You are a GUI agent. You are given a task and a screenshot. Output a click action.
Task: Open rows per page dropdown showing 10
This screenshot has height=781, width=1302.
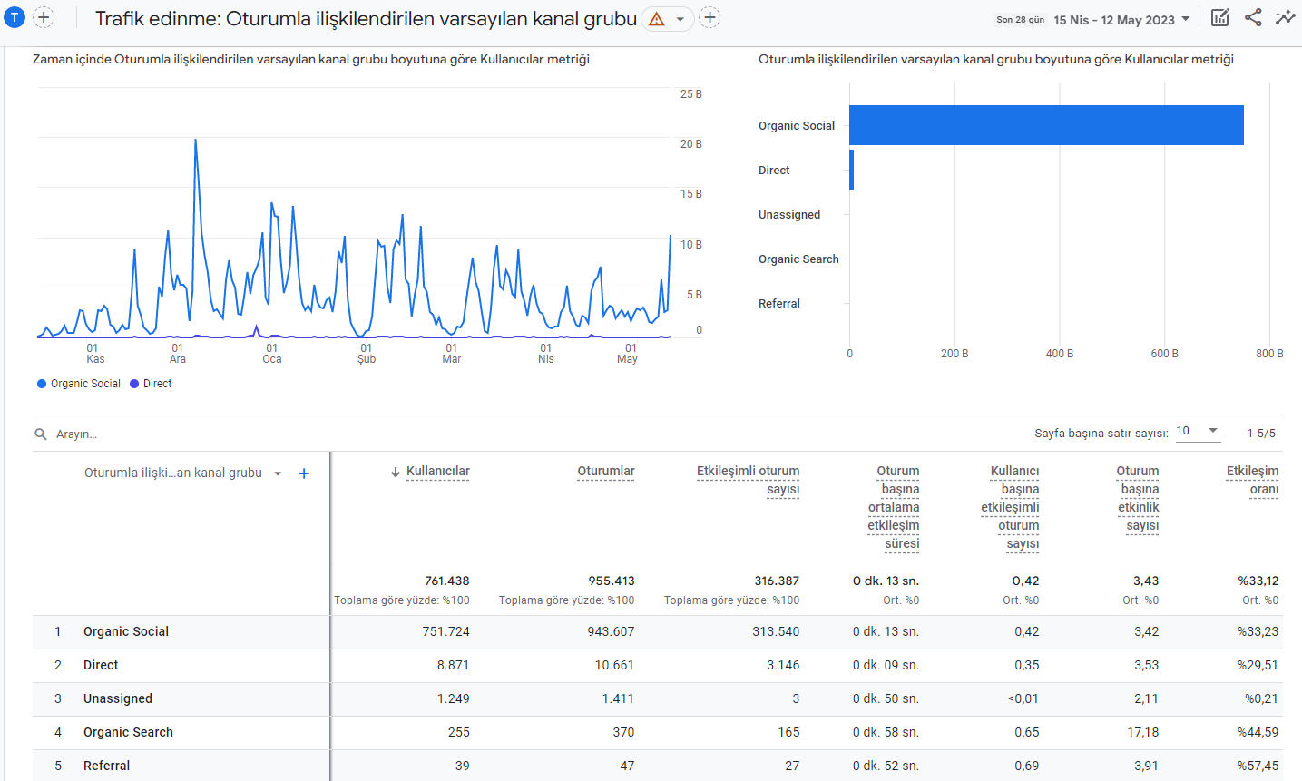tap(1198, 431)
